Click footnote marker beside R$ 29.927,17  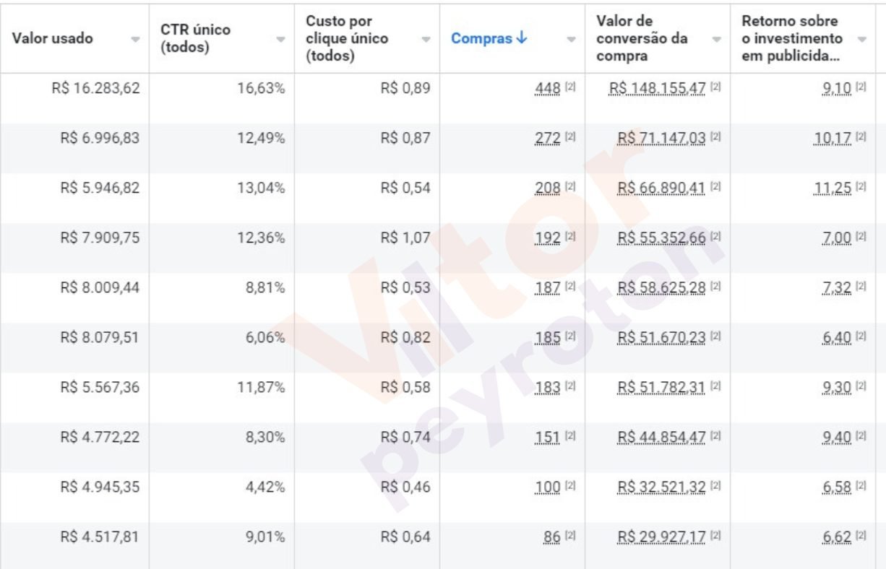[x=715, y=537]
